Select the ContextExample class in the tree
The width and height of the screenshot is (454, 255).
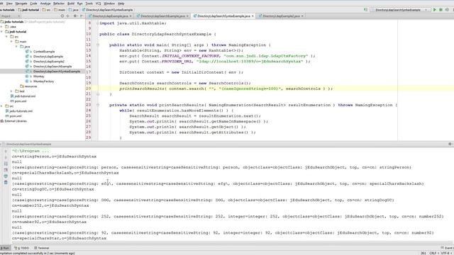[x=44, y=52]
